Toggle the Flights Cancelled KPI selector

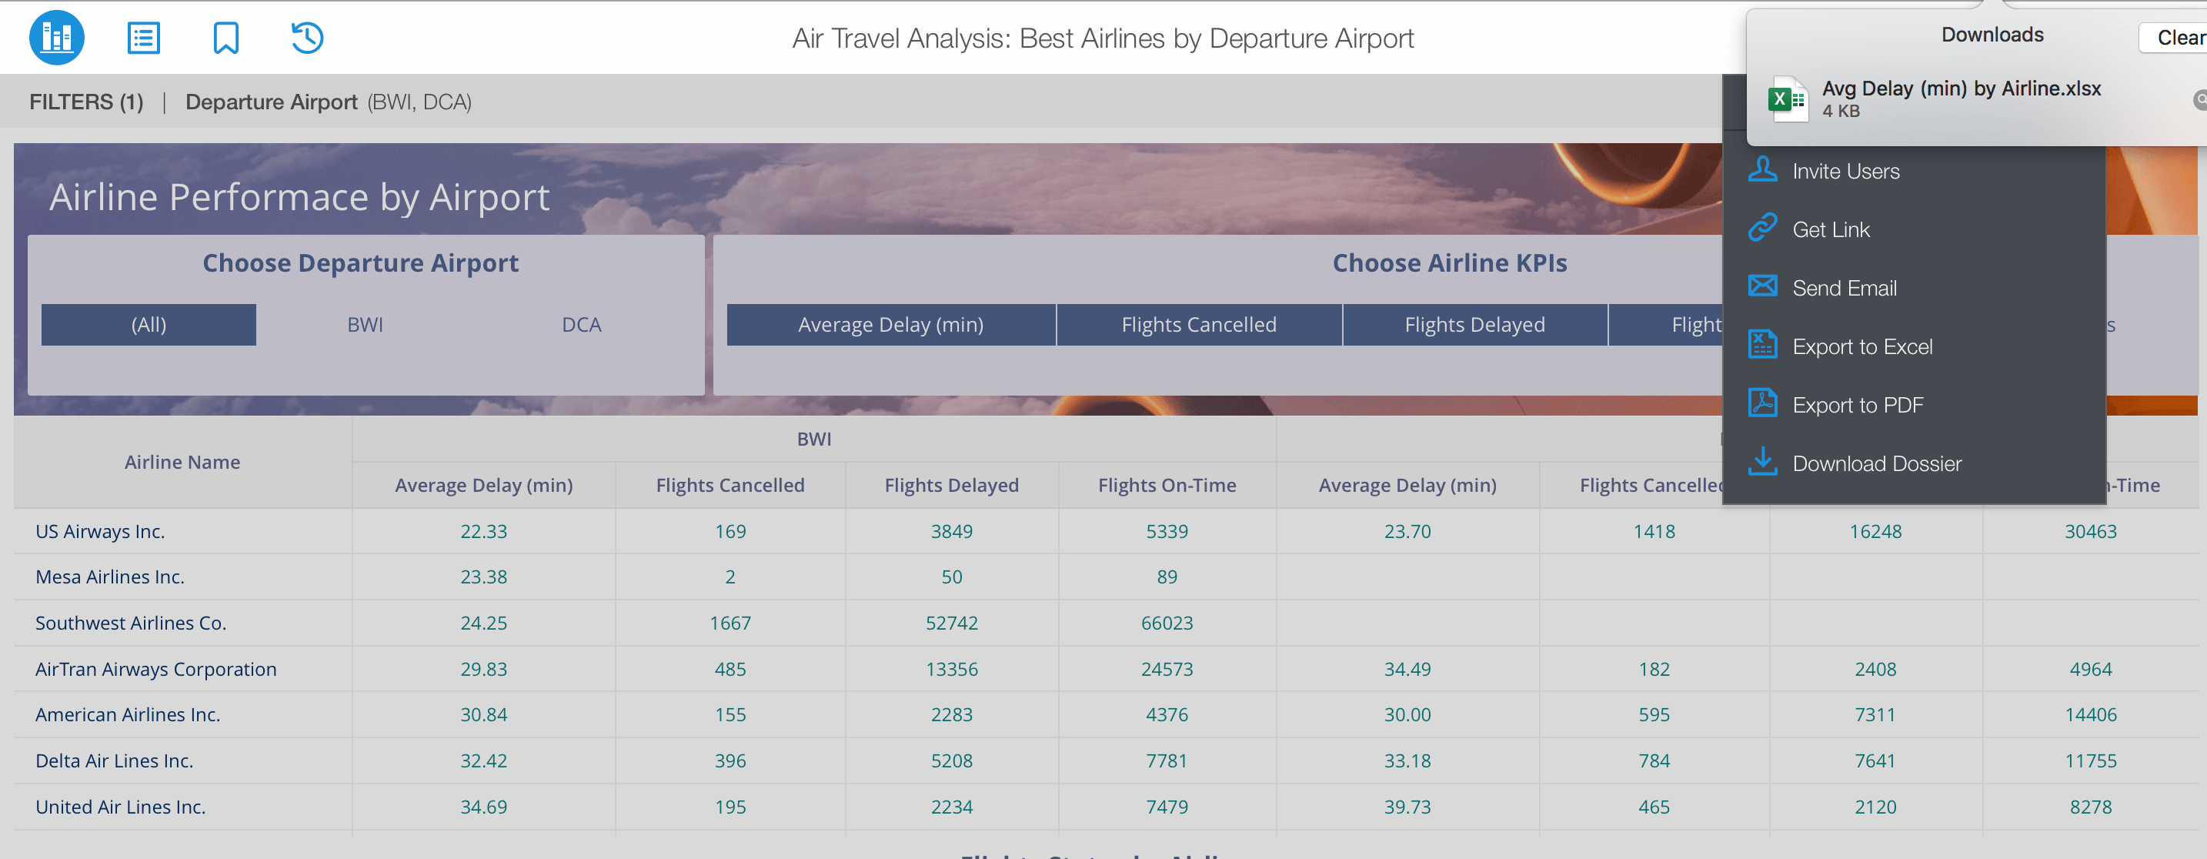[x=1199, y=325]
